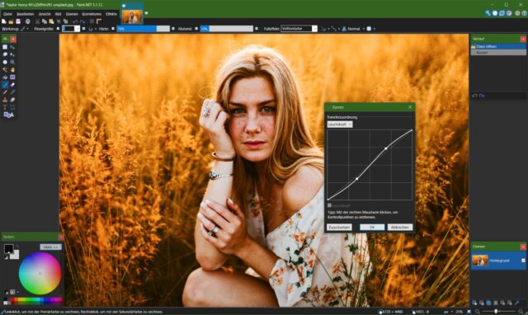Select the Datei öffnen history entry
Viewport: 528px width, 315px height.
coord(498,46)
